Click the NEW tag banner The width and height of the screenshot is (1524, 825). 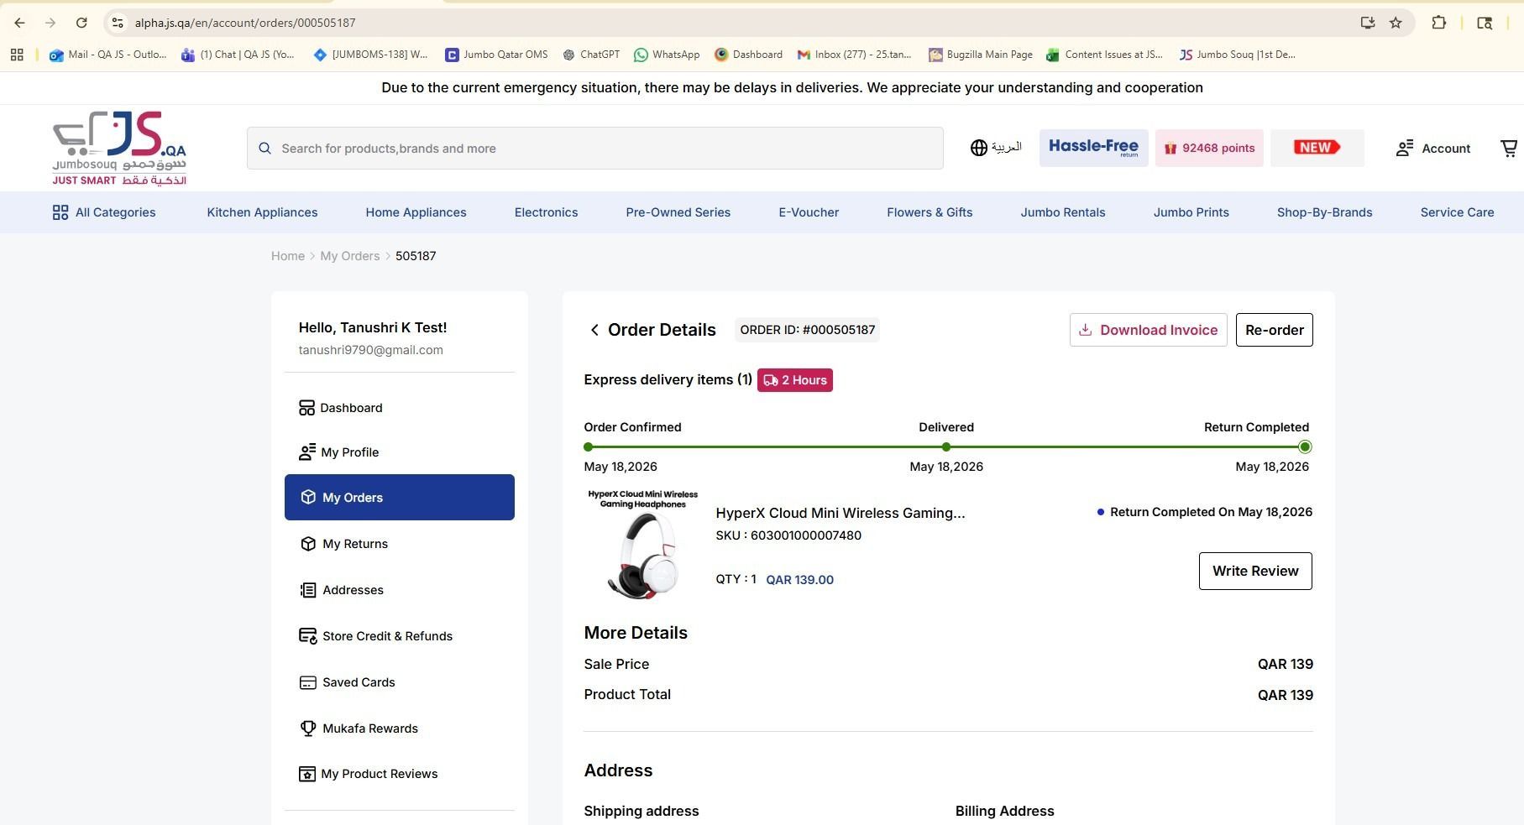[1317, 148]
